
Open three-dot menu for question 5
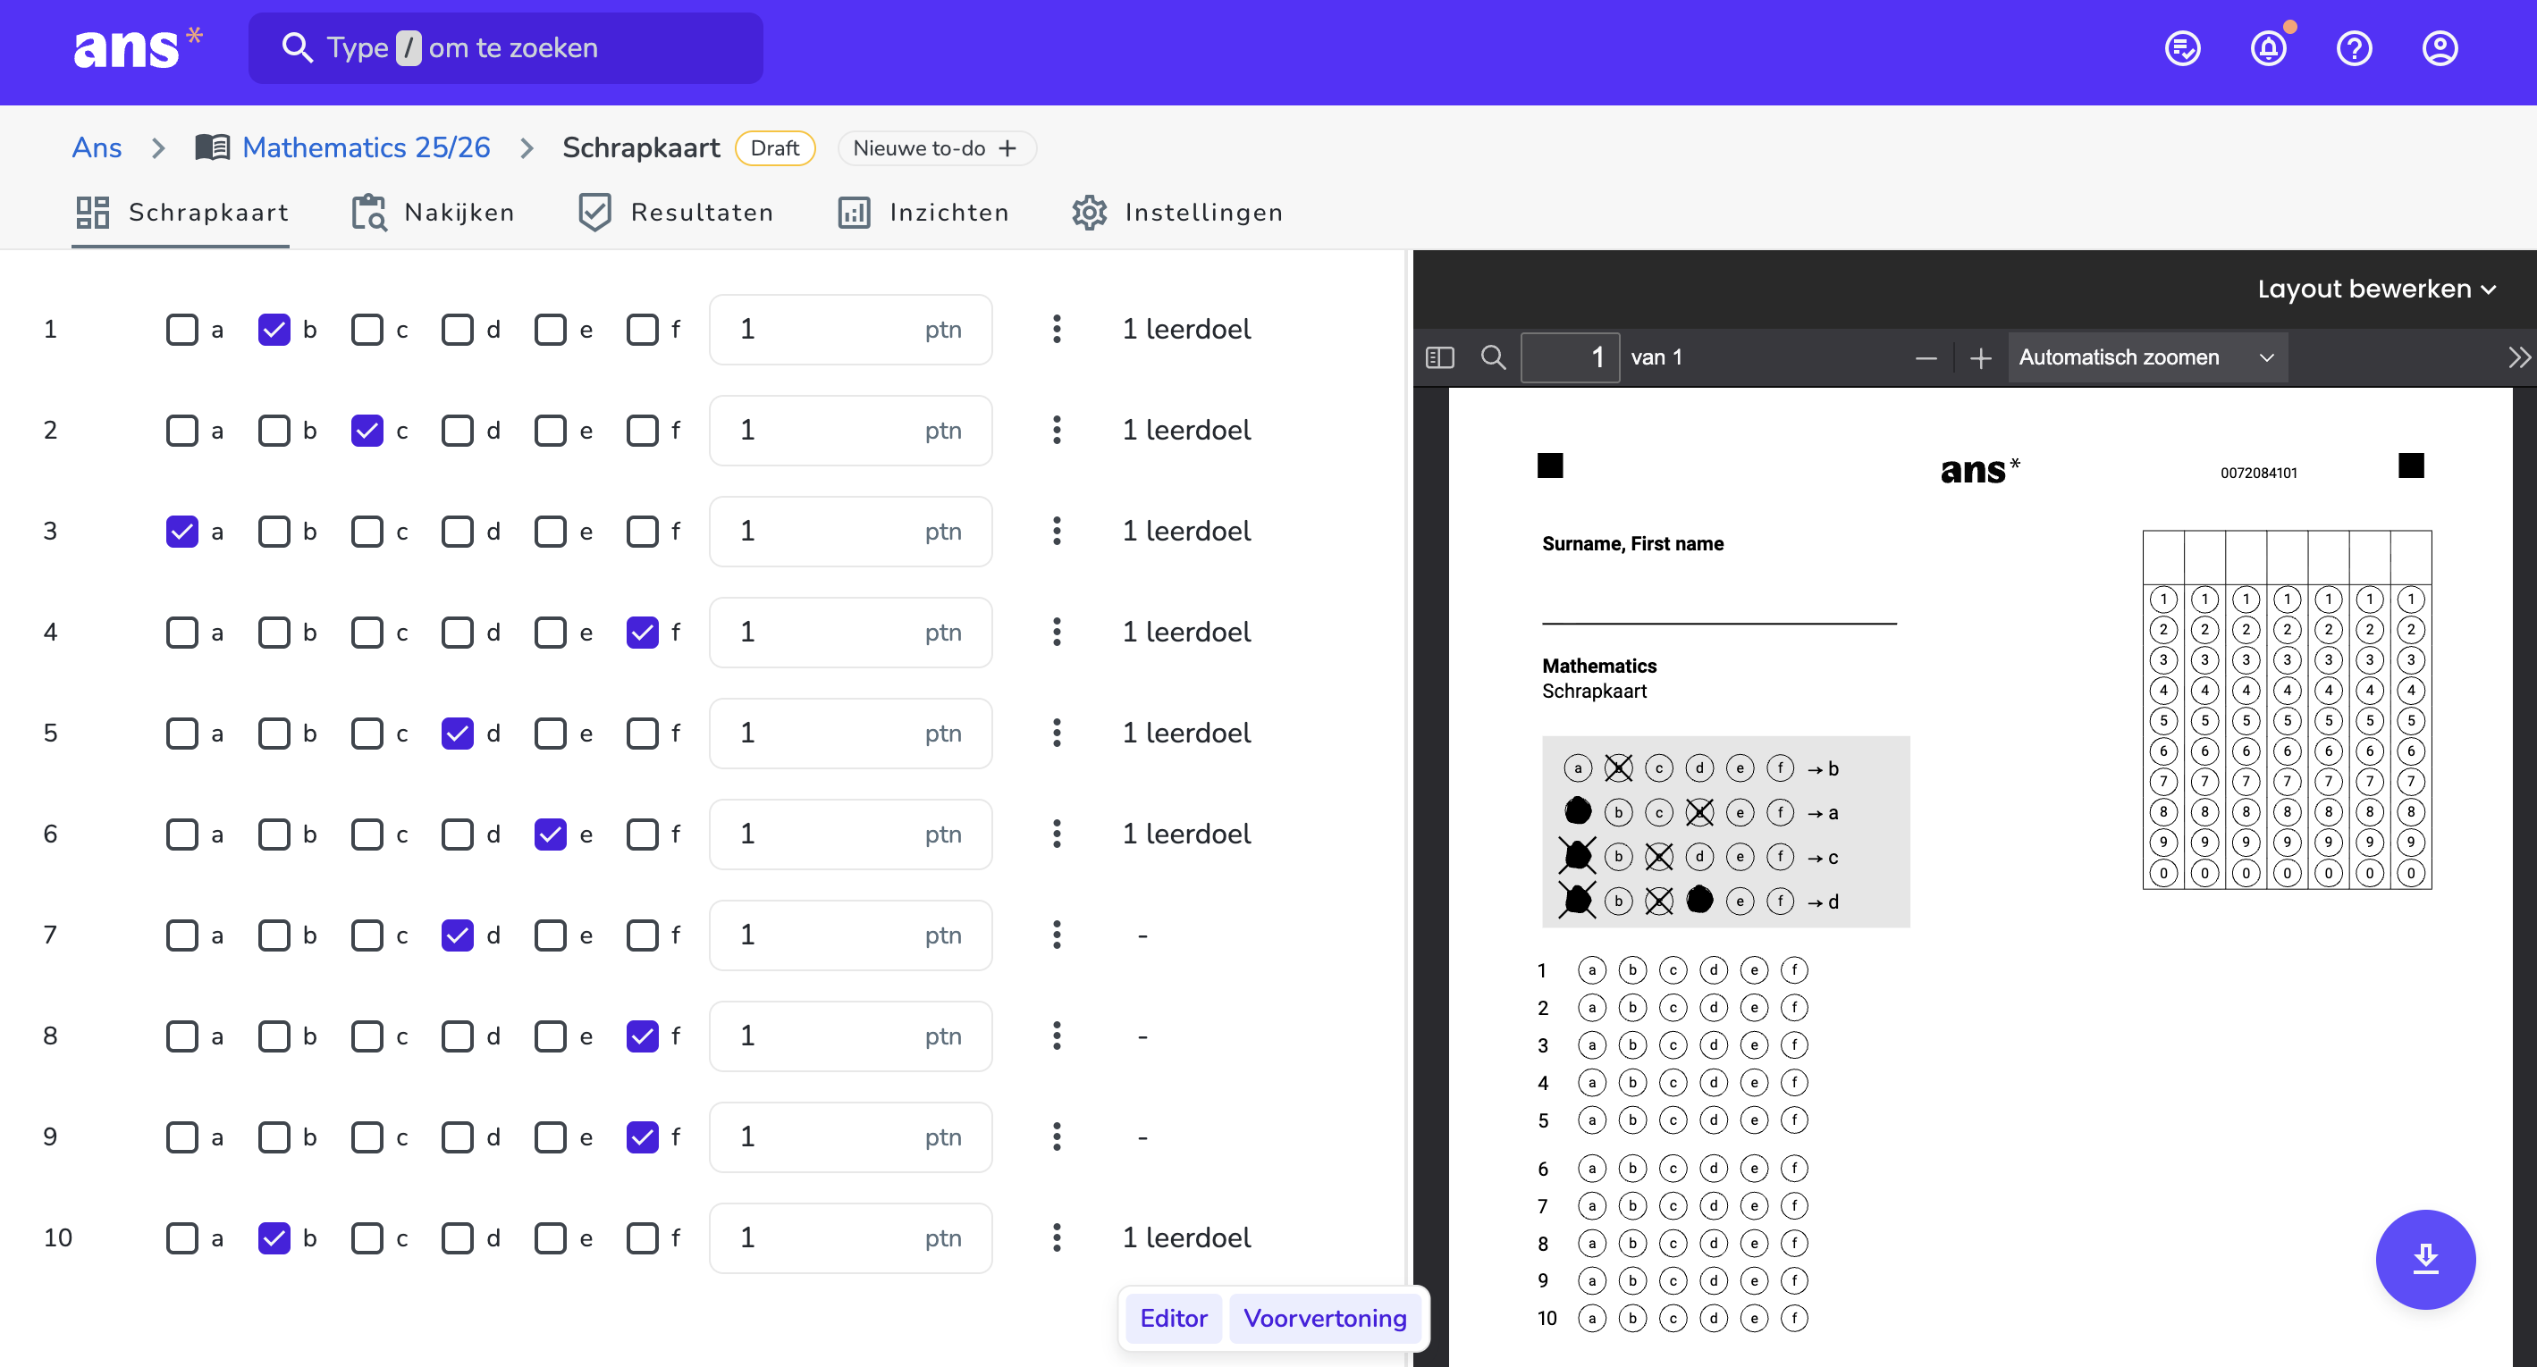tap(1057, 734)
